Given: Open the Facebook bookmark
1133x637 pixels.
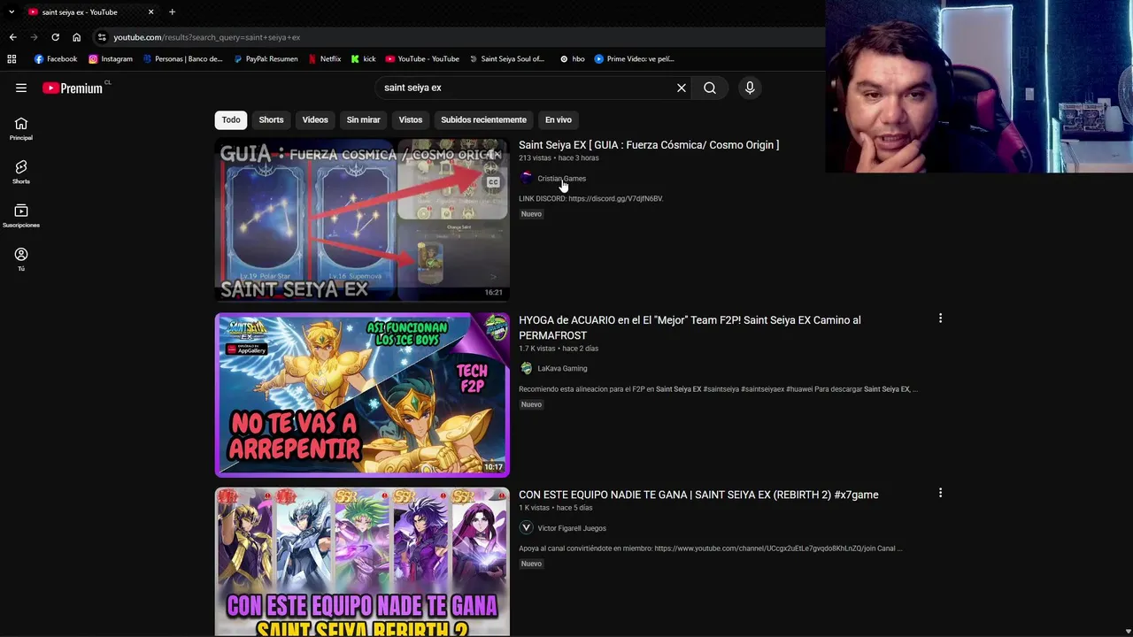Looking at the screenshot, I should click(56, 59).
